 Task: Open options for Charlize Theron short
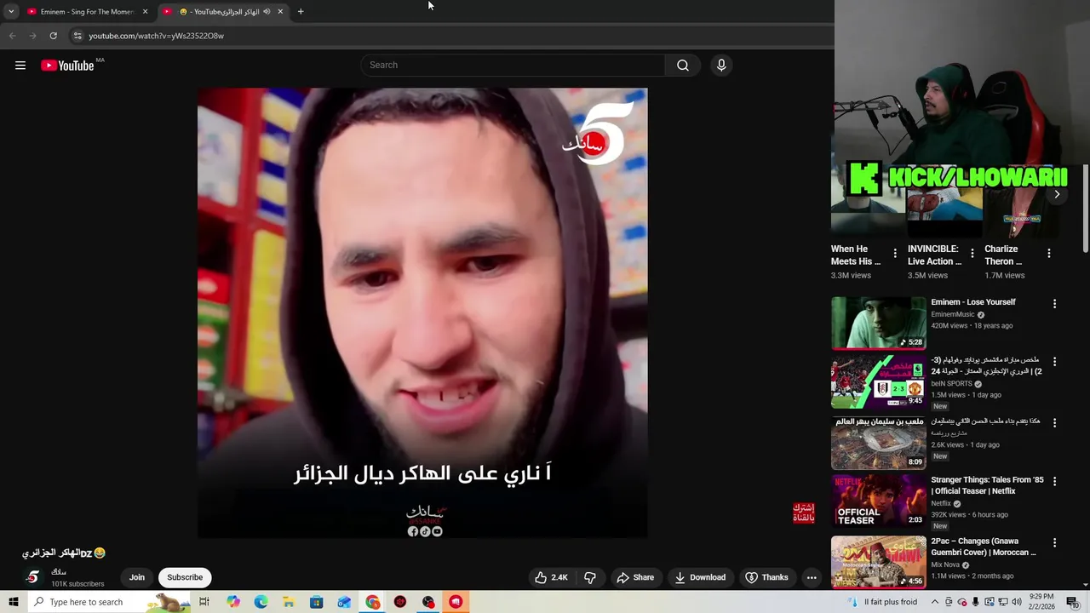point(1048,253)
